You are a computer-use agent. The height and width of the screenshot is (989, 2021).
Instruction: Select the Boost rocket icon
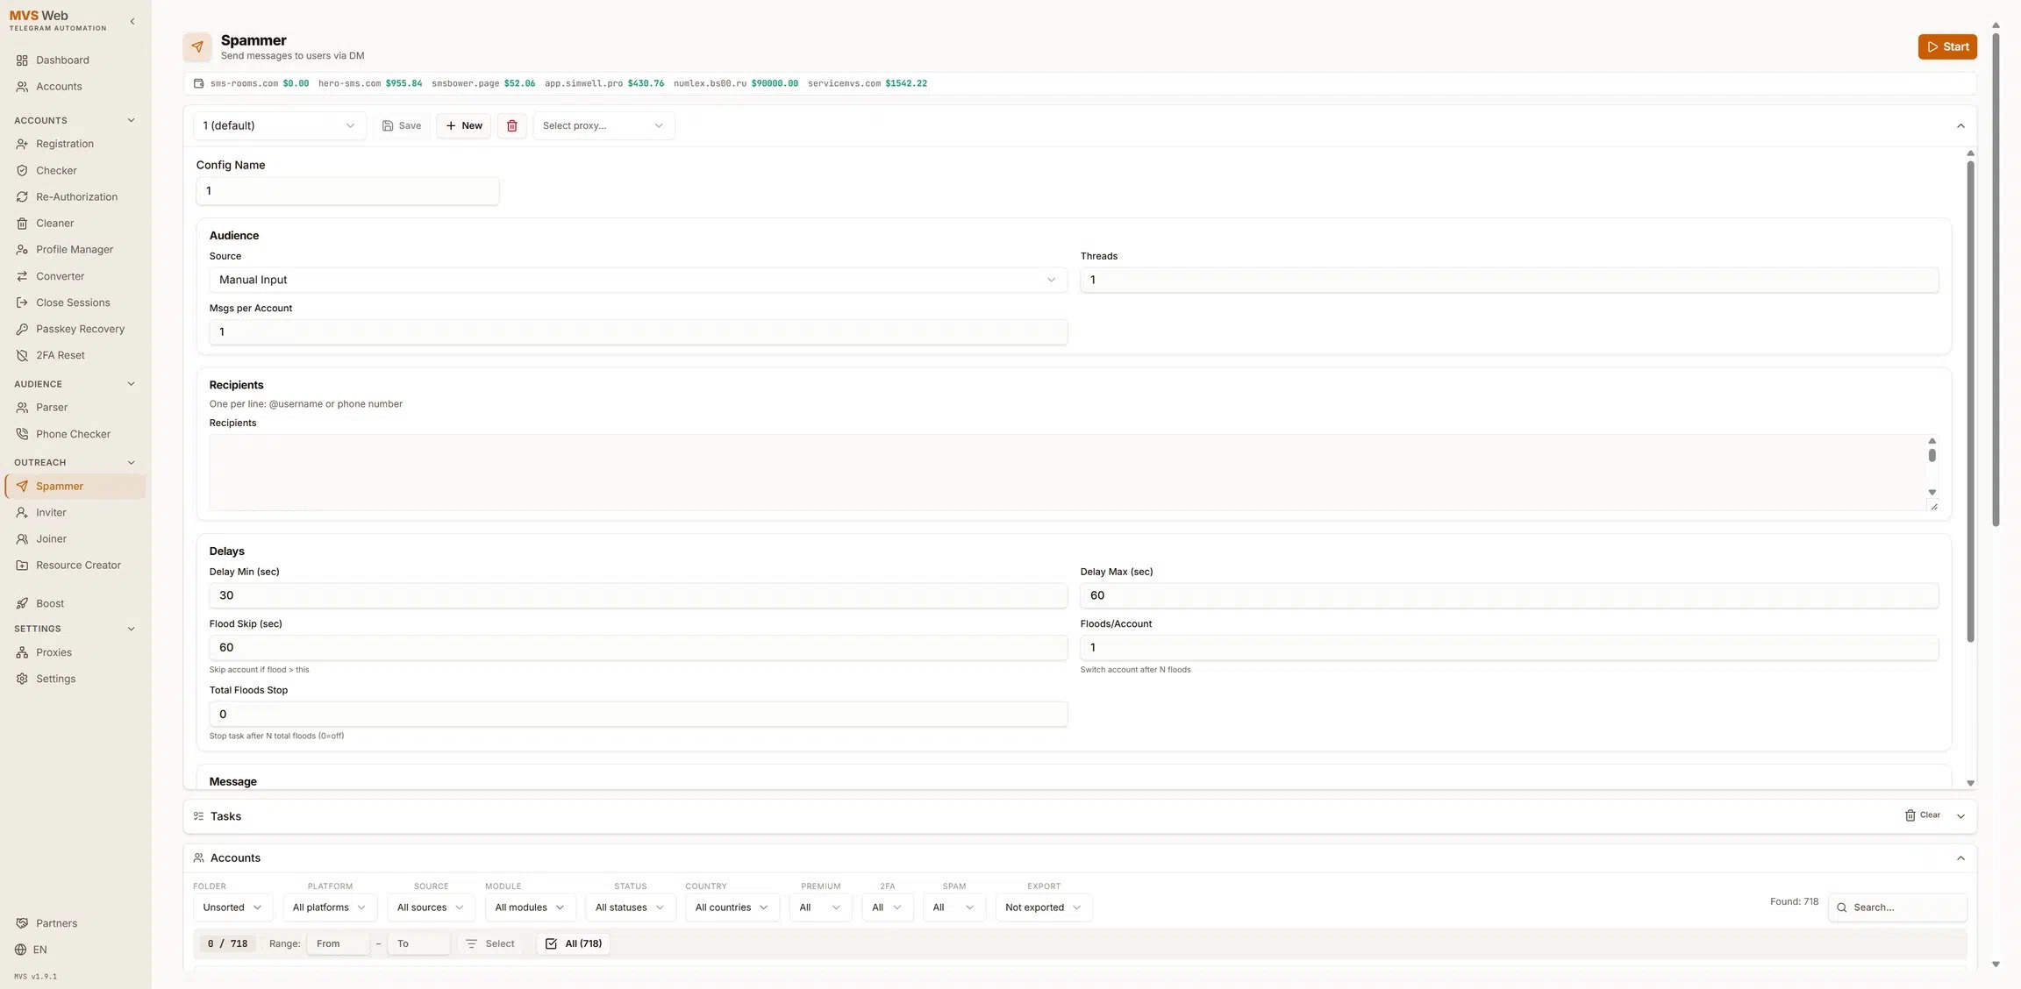click(22, 603)
